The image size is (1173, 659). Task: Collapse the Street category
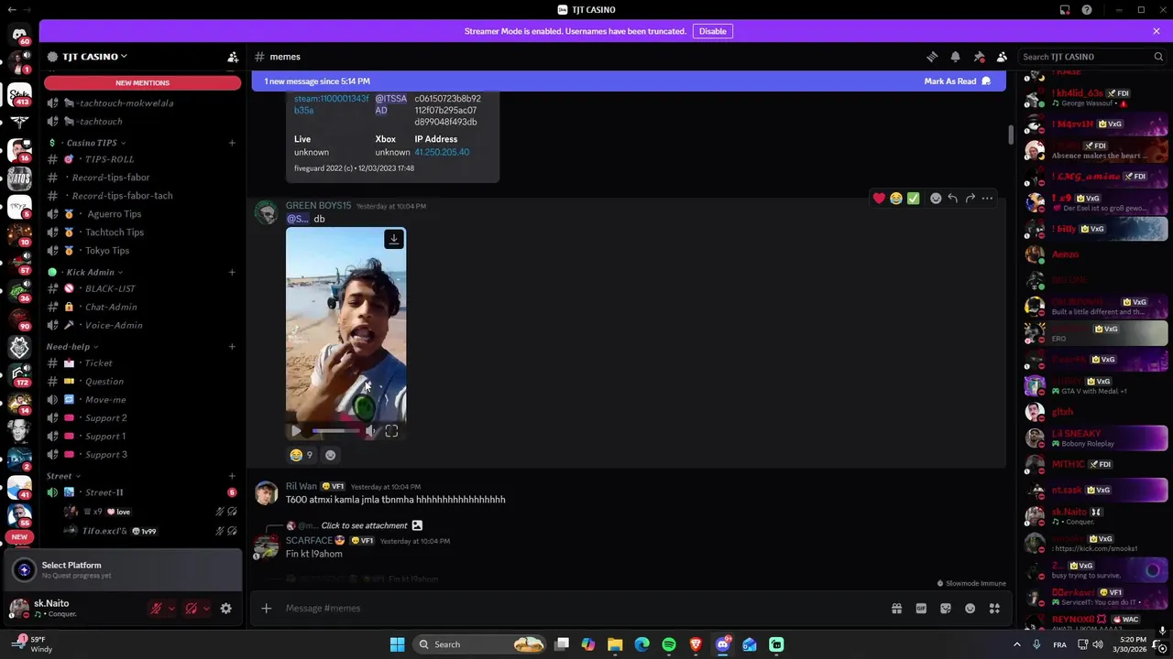coord(63,476)
